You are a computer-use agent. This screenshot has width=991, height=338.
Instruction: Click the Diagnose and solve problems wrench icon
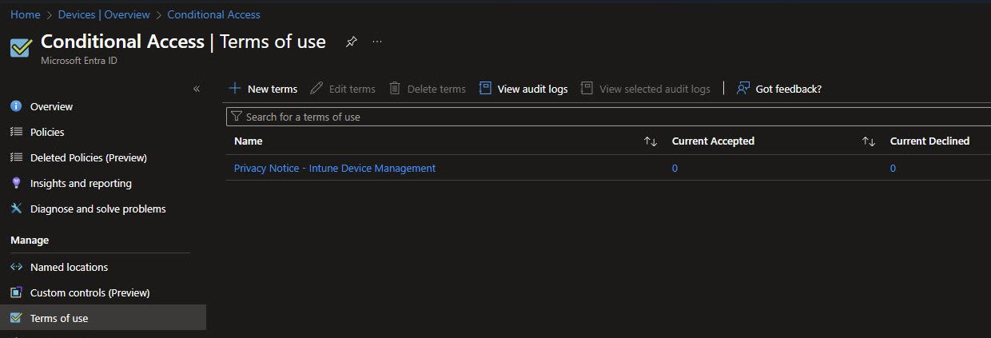(16, 209)
